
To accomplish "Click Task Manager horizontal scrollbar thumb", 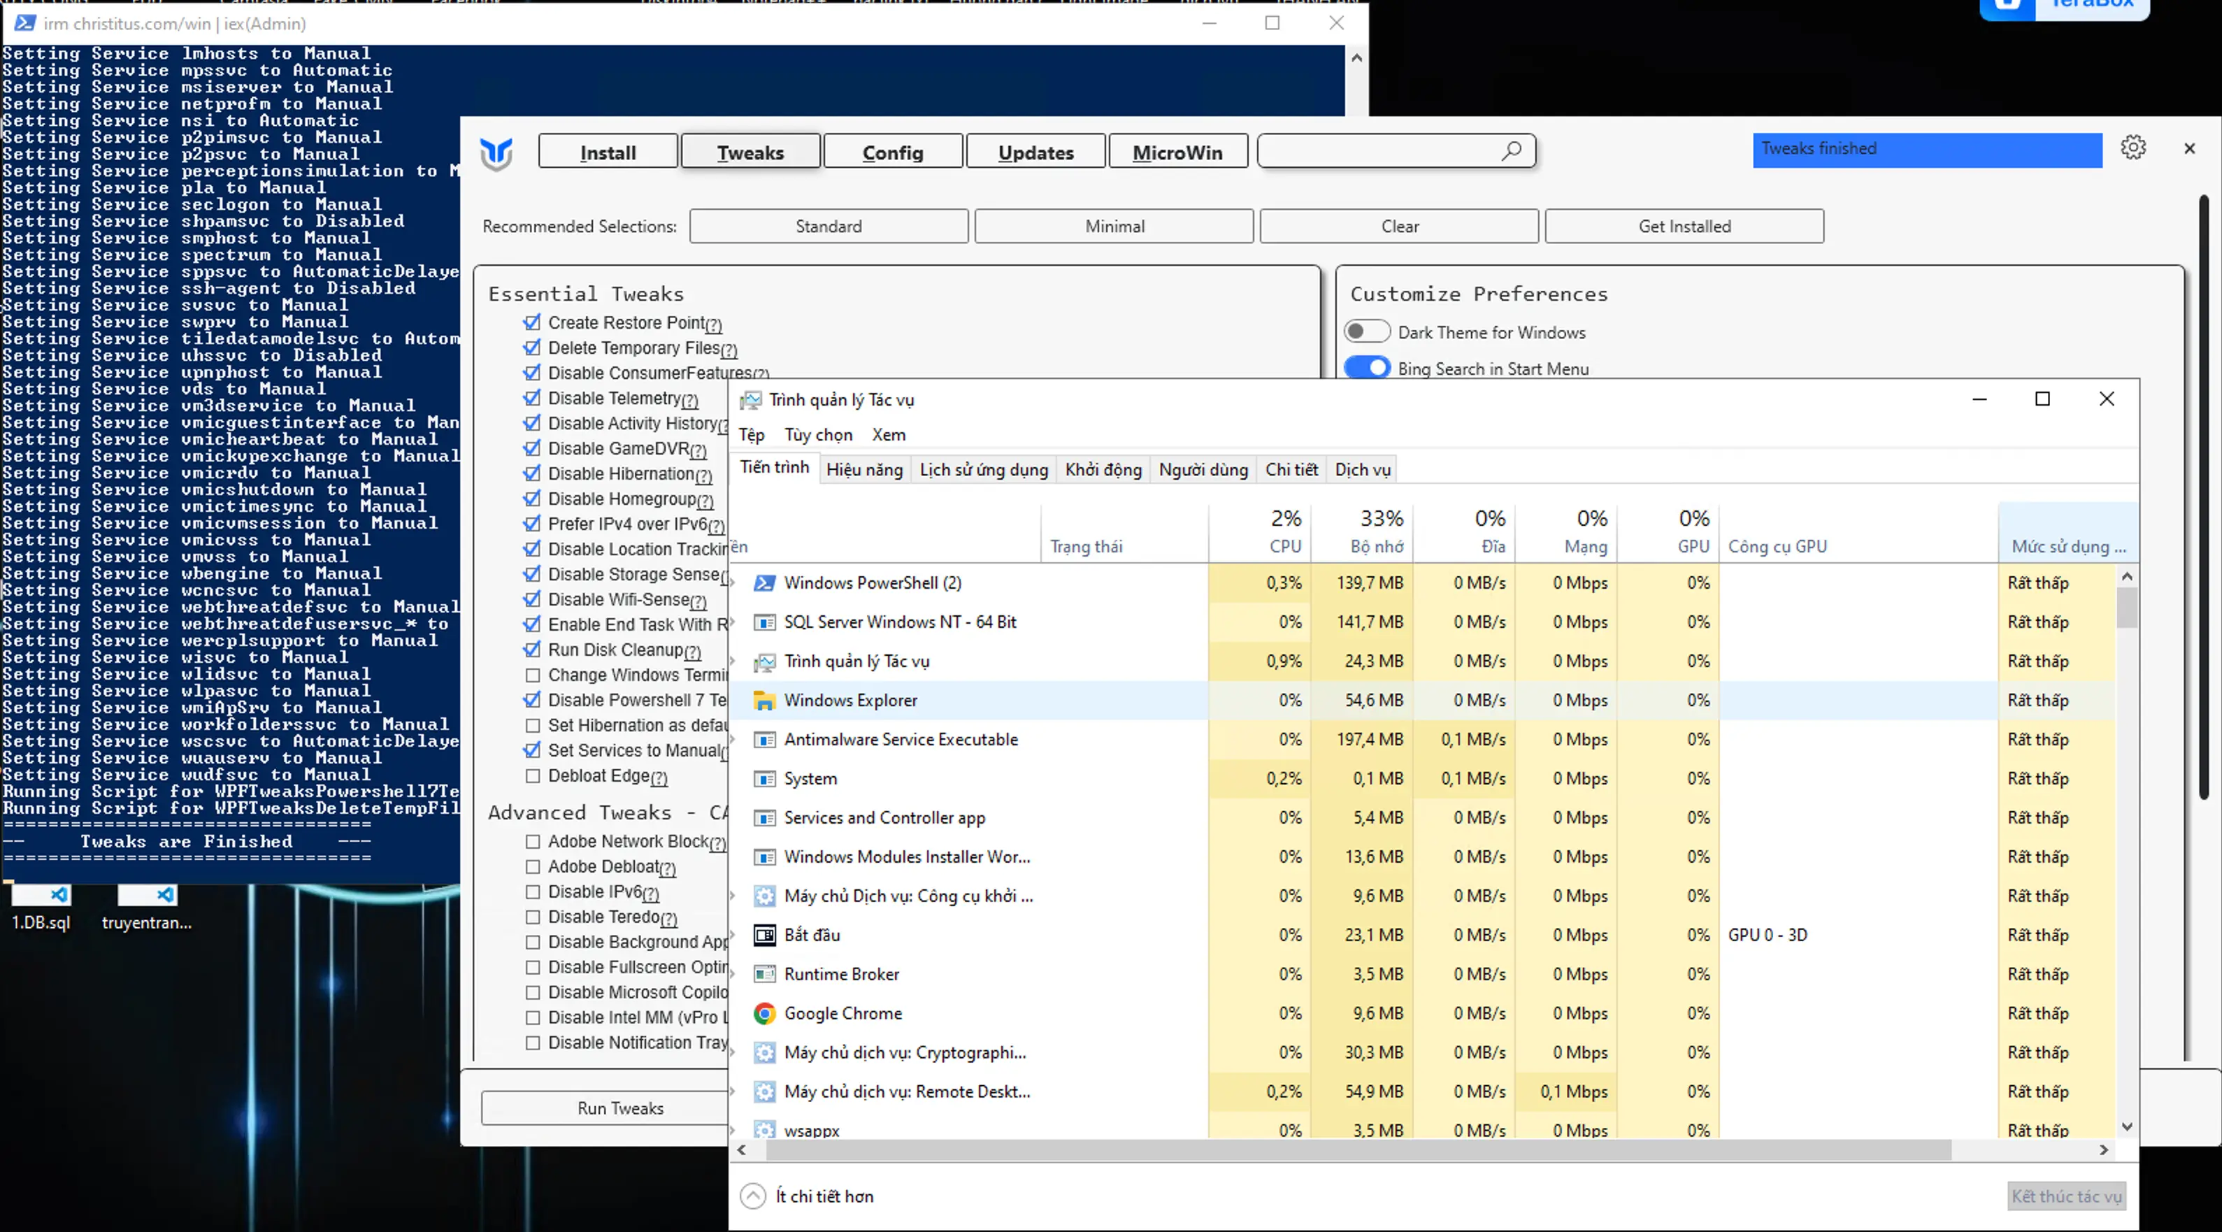I will (x=1359, y=1149).
